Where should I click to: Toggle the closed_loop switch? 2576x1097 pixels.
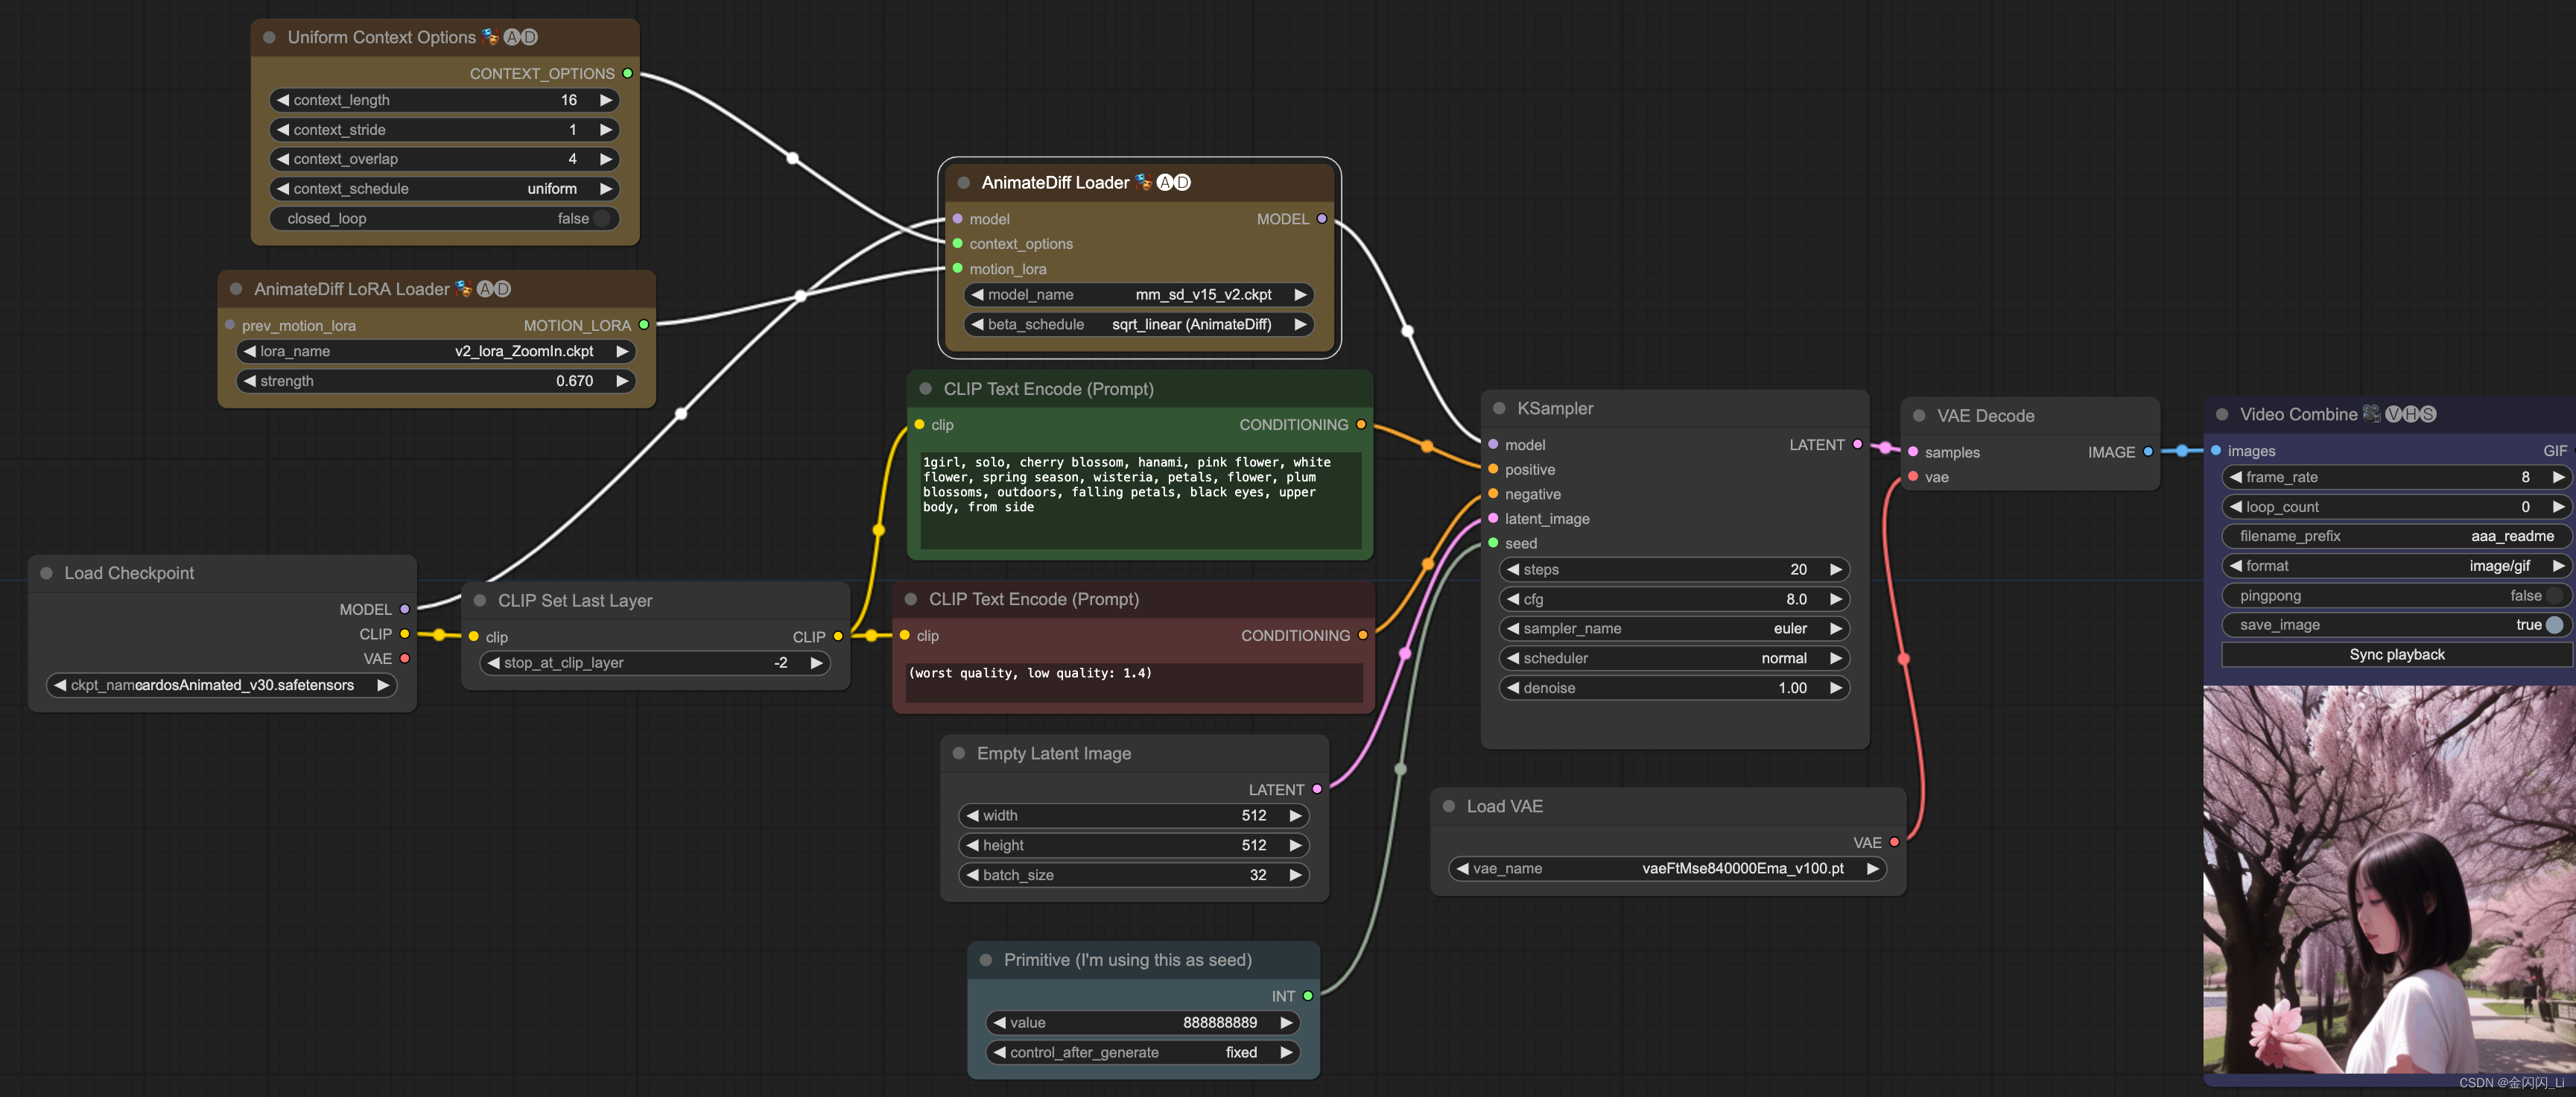coord(601,218)
